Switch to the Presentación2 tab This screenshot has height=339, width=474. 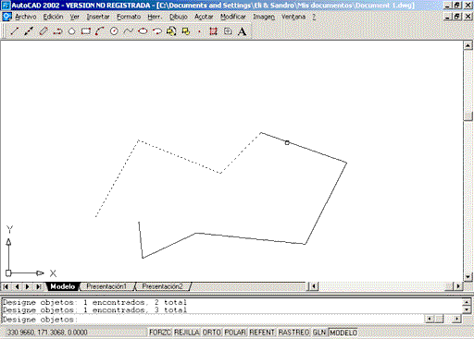click(x=162, y=286)
